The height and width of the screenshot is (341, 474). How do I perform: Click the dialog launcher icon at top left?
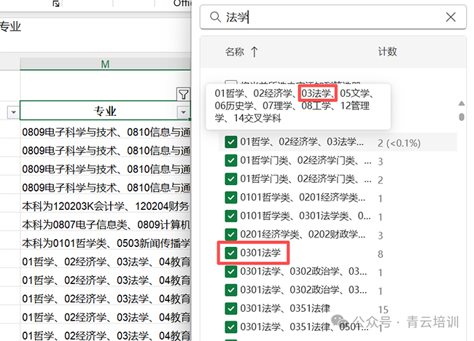pos(57,4)
